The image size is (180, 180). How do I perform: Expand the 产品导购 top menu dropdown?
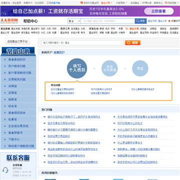click(121, 3)
